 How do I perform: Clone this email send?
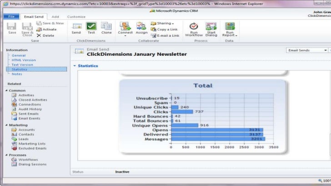pyautogui.click(x=106, y=28)
